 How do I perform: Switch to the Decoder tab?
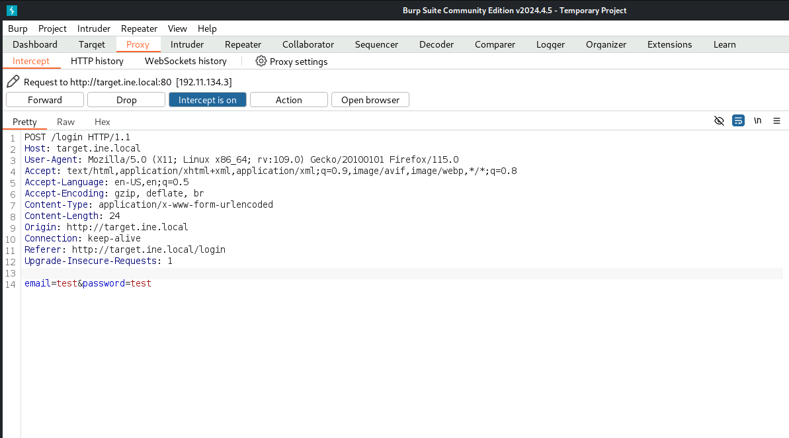click(436, 44)
